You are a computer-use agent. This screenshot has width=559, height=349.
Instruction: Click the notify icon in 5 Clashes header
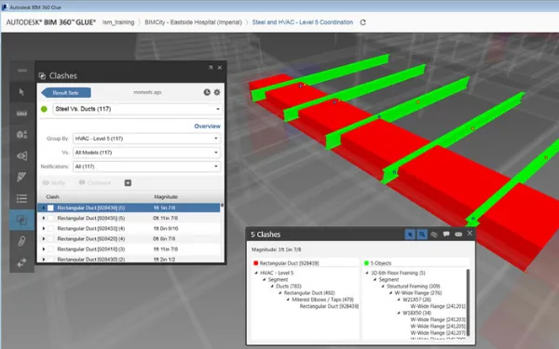point(458,235)
